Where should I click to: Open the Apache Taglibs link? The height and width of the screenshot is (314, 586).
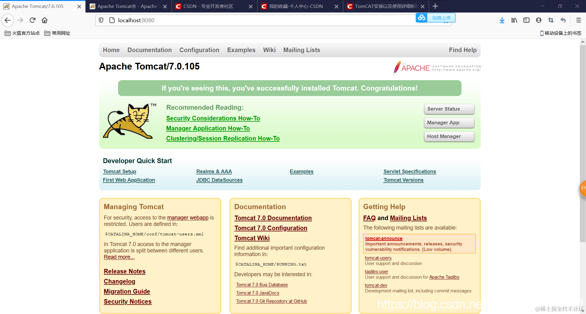point(444,277)
